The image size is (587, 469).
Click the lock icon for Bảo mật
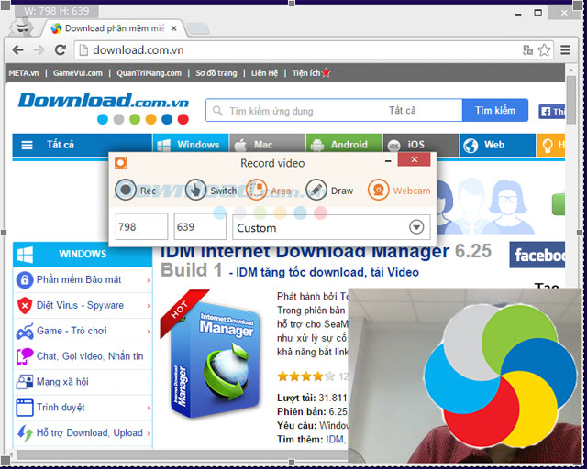pos(25,279)
